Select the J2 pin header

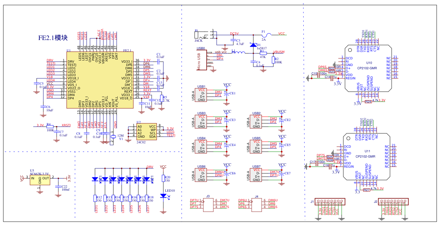393,201
